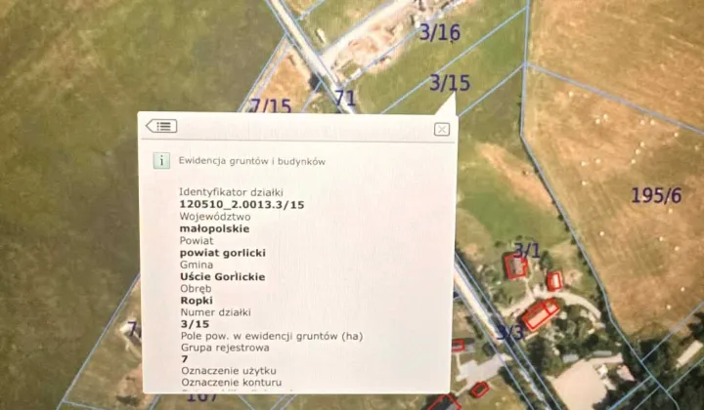Click the Ewidencja gruntów i budynków heading
Viewport: 704px width, 410px height.
click(252, 162)
